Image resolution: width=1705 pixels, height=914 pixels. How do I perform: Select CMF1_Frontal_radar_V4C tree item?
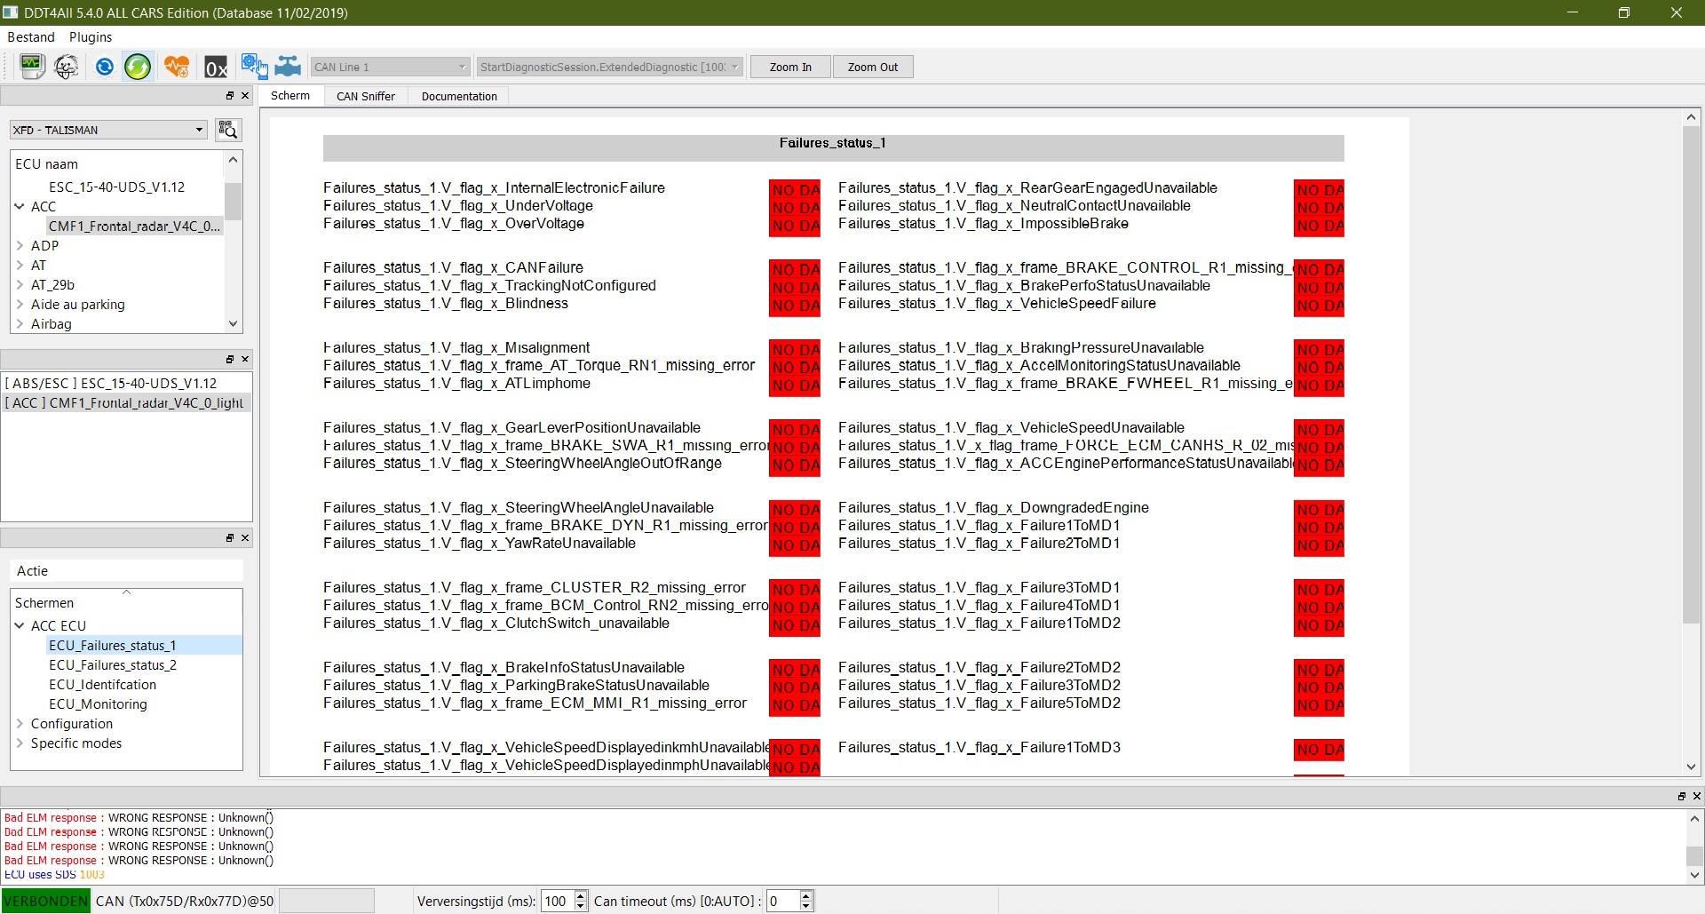coord(134,226)
